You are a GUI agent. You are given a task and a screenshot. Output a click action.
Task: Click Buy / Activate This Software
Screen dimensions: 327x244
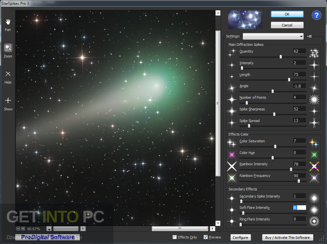click(x=287, y=237)
